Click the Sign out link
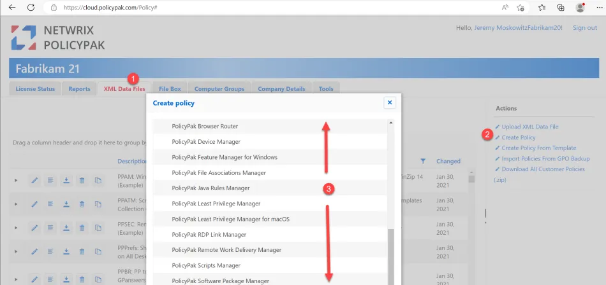 pyautogui.click(x=584, y=28)
